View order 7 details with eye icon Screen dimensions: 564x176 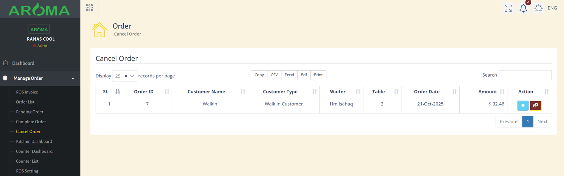(523, 105)
